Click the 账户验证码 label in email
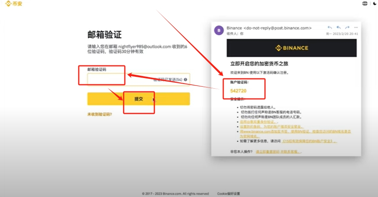The height and width of the screenshot is (197, 378). [239, 82]
